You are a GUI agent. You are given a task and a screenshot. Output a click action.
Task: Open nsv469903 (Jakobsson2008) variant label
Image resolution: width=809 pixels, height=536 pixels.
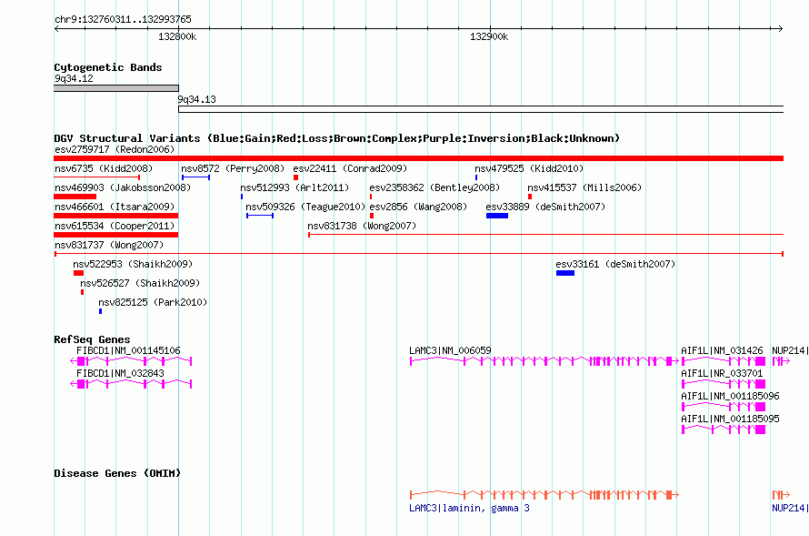(123, 187)
